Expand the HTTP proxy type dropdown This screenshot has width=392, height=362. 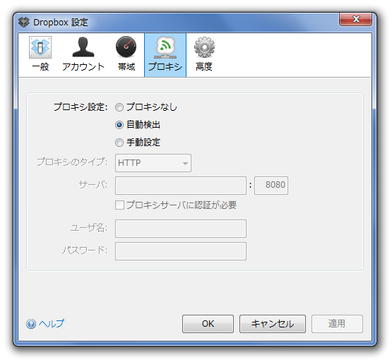click(x=153, y=163)
